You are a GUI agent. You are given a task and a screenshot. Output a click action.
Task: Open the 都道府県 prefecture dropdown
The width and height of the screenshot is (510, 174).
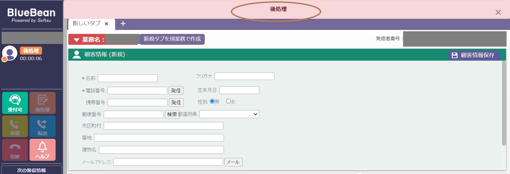[x=229, y=114]
